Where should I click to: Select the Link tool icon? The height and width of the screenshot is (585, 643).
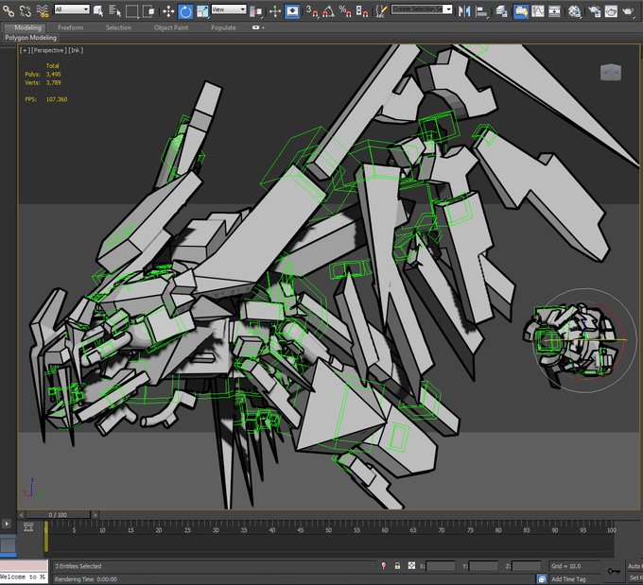pyautogui.click(x=9, y=10)
